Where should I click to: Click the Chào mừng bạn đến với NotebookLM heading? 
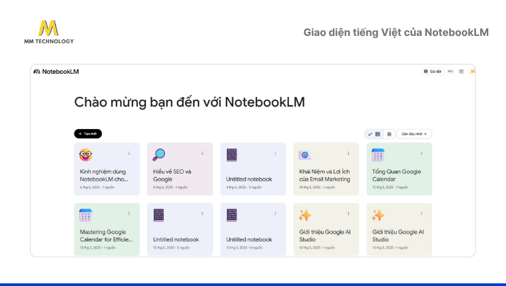pyautogui.click(x=190, y=102)
